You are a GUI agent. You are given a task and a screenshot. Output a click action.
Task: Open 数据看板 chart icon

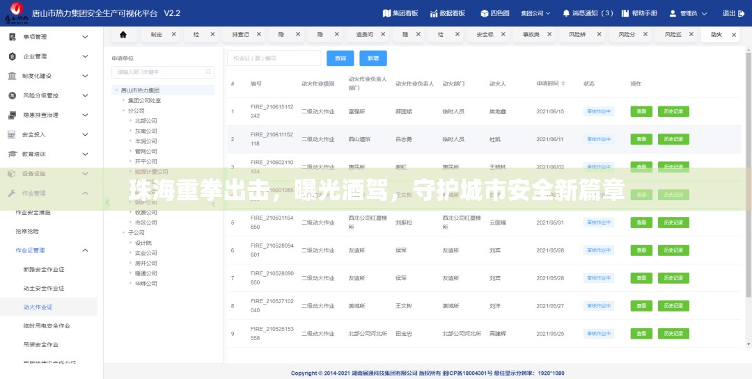[434, 13]
